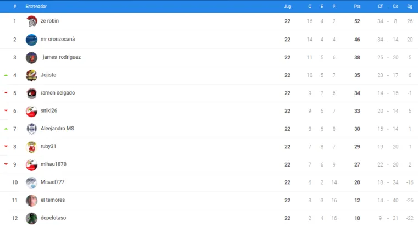Open the mr oronzocanà manager name
Viewport: 418px width, 227px height.
[x=58, y=39]
